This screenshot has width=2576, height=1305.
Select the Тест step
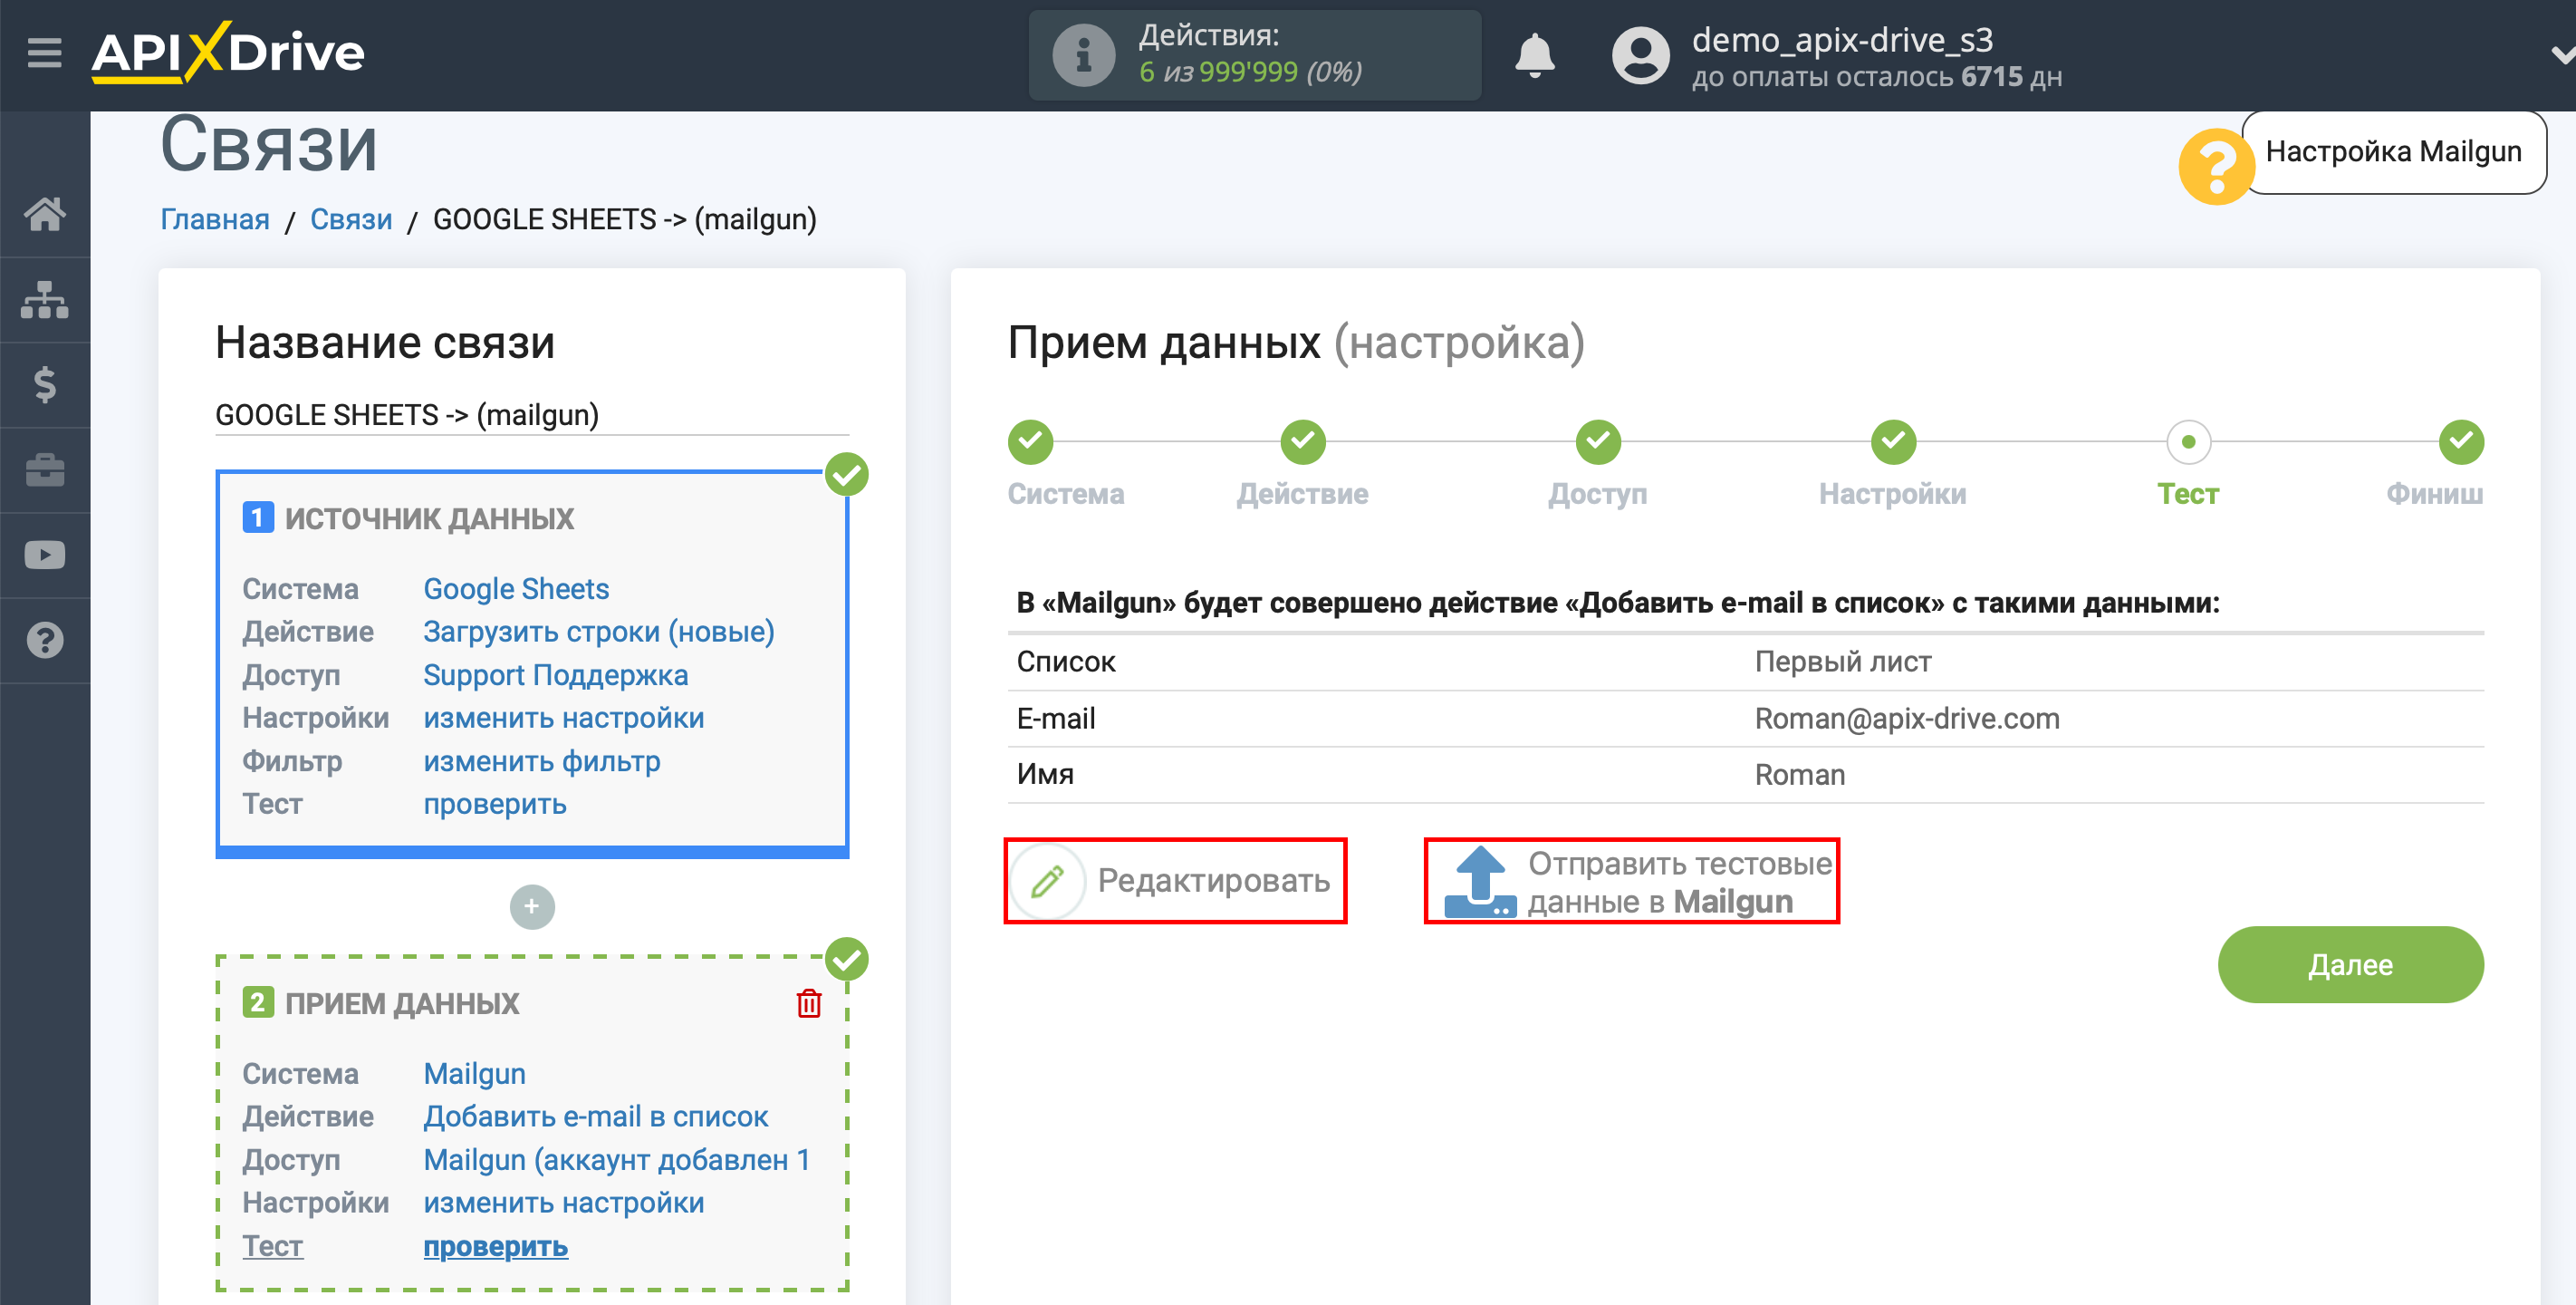pos(2188,442)
